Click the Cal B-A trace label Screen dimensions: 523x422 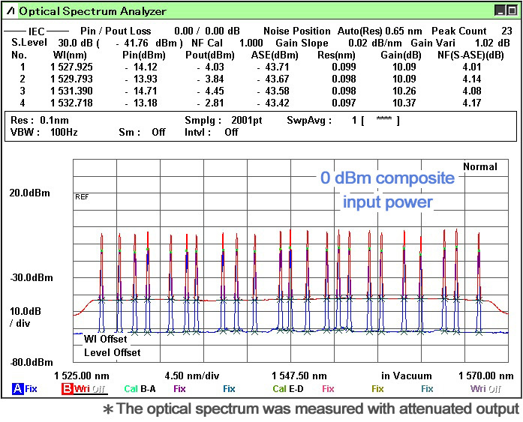coord(140,389)
